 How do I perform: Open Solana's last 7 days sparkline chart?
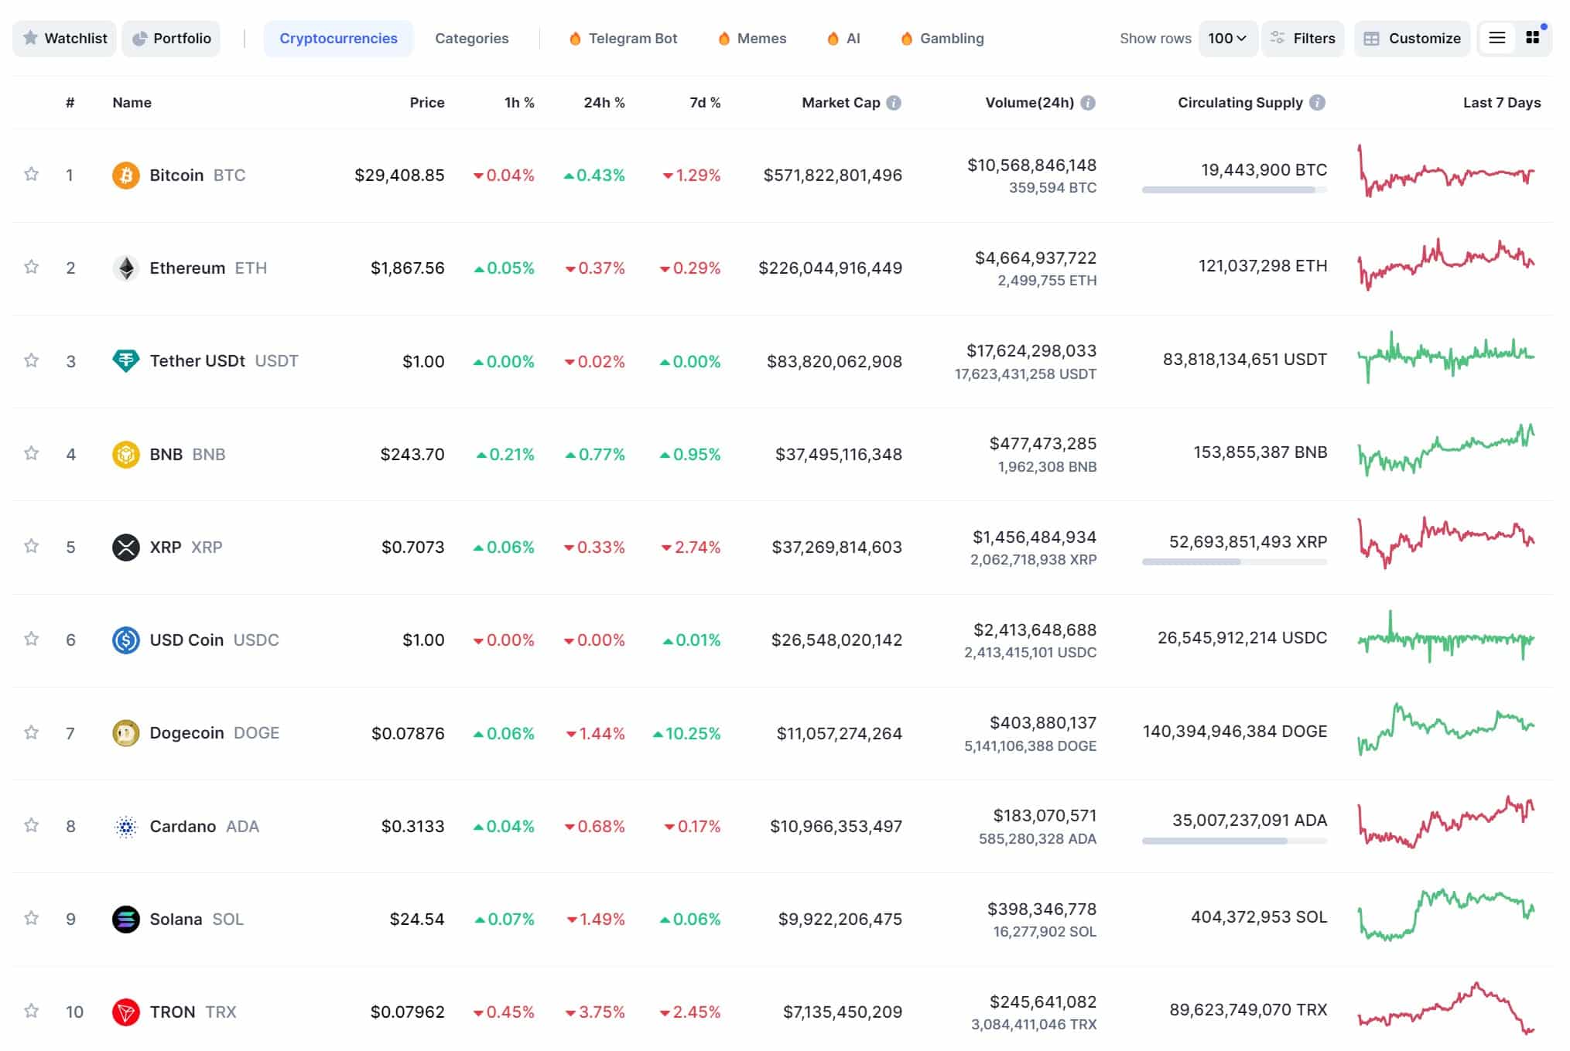1446,915
